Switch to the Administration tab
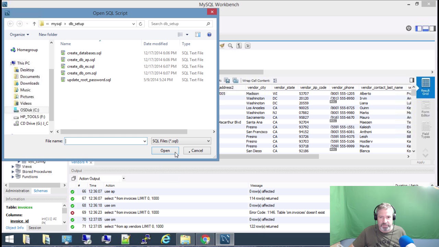Screen dimensions: 439x247 pos(17,191)
